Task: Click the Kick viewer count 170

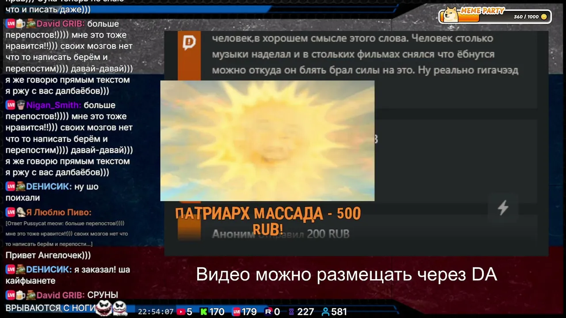Action: coord(217,312)
